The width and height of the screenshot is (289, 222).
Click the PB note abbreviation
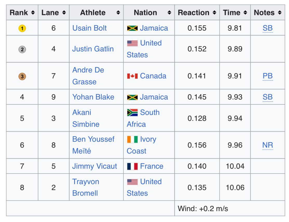(x=267, y=76)
